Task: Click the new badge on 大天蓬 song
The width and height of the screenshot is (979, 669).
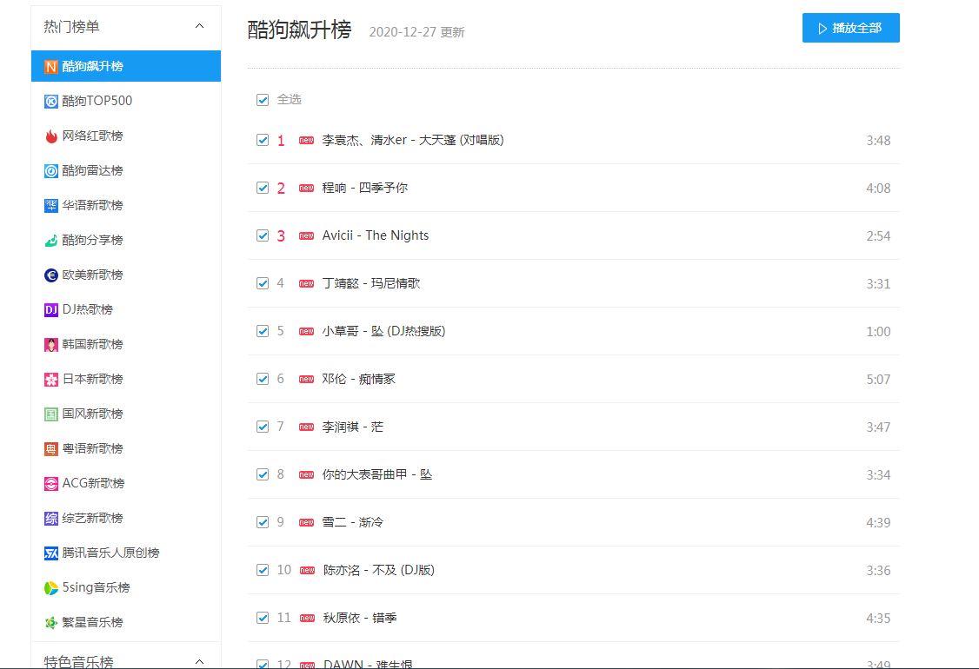Action: click(x=307, y=141)
